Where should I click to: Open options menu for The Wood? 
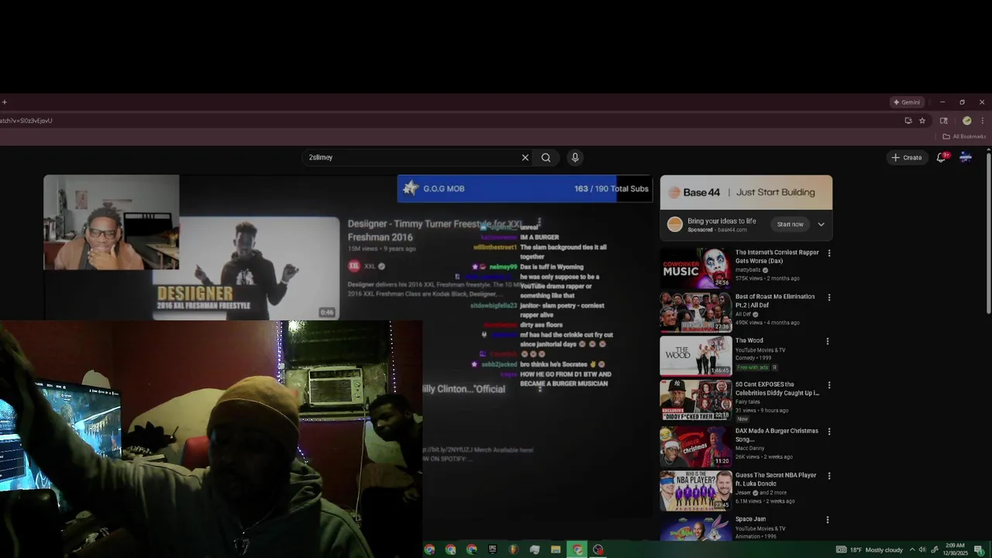pos(827,341)
